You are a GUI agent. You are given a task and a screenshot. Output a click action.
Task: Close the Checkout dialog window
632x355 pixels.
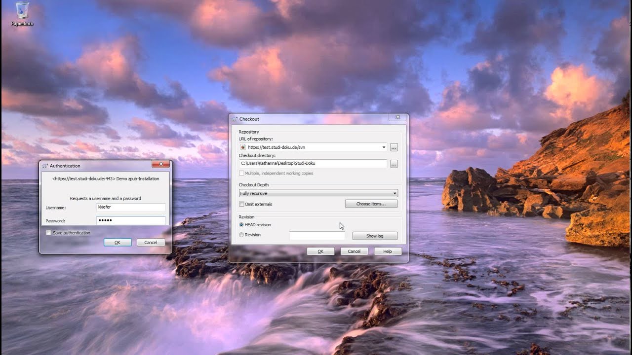(x=397, y=118)
